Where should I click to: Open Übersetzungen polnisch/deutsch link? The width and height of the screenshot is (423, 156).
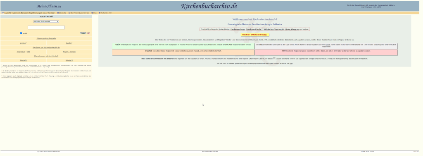tap(46, 56)
